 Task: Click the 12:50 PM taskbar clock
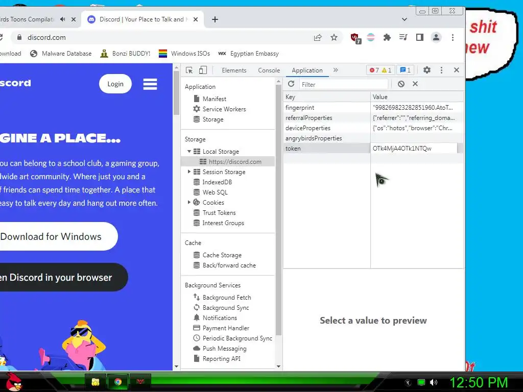[479, 382]
